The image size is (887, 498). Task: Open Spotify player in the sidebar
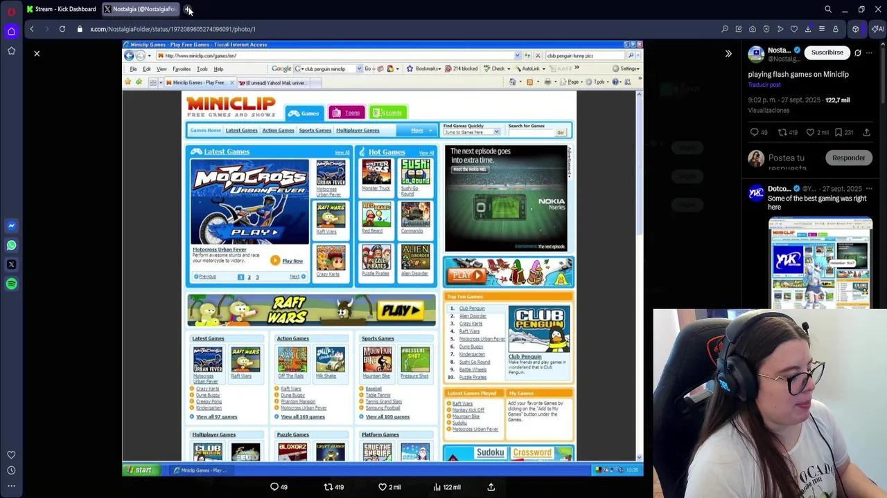pyautogui.click(x=11, y=284)
